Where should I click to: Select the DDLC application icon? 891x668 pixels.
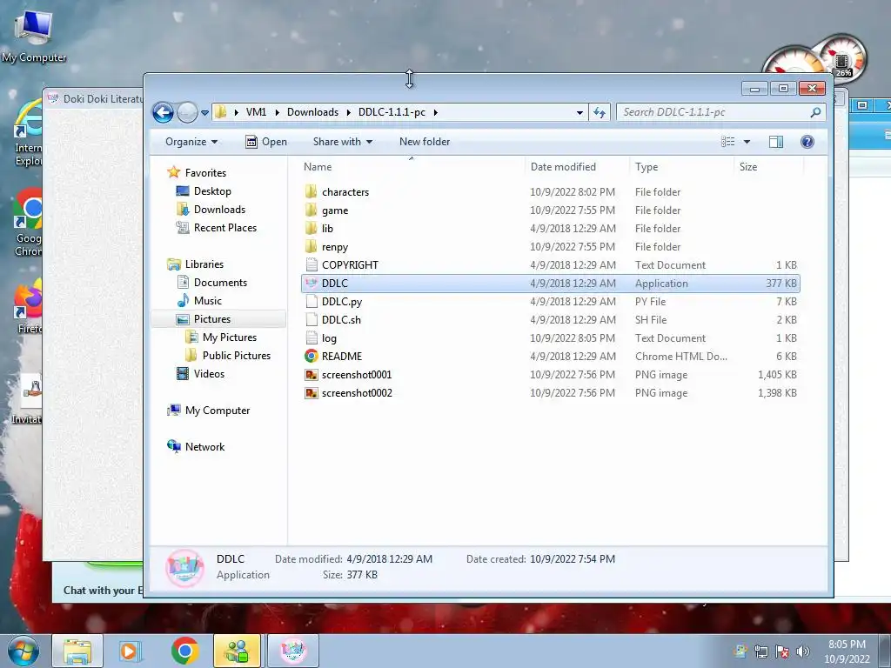click(311, 283)
